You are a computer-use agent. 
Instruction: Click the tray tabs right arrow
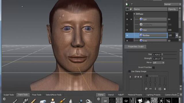(181, 94)
